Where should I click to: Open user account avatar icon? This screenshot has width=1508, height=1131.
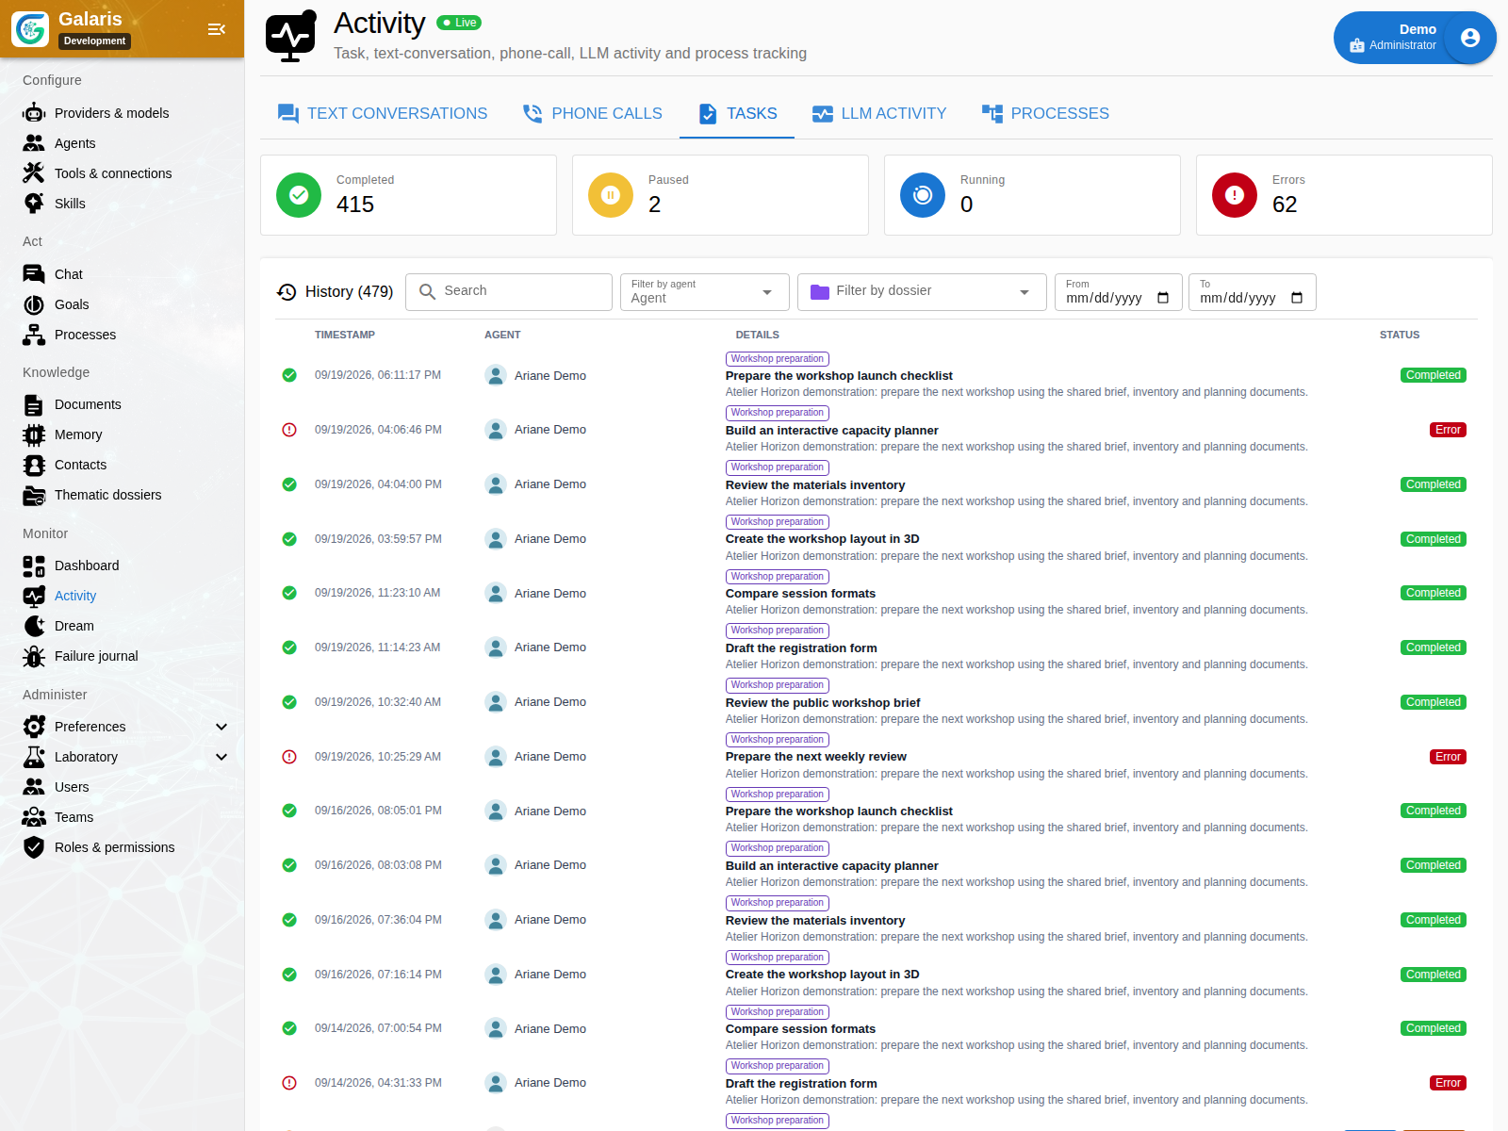(x=1469, y=38)
